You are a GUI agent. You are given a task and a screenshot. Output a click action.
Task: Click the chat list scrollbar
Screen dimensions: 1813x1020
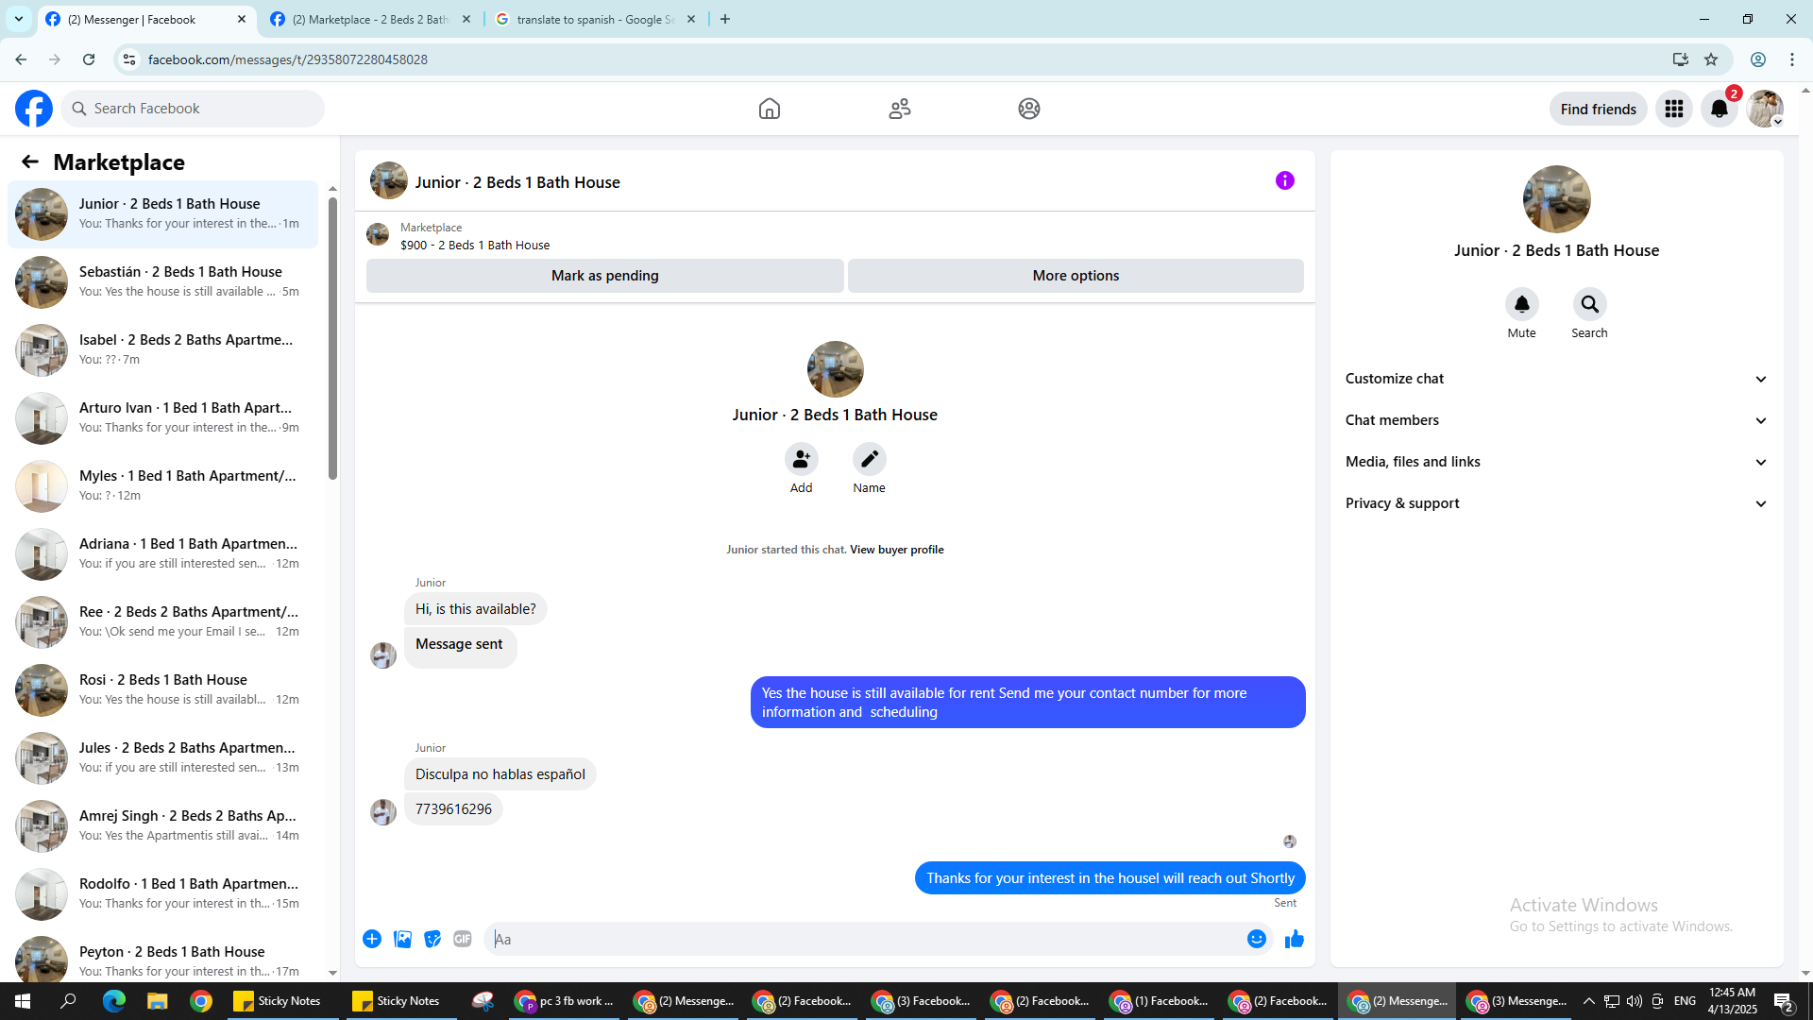(x=332, y=338)
